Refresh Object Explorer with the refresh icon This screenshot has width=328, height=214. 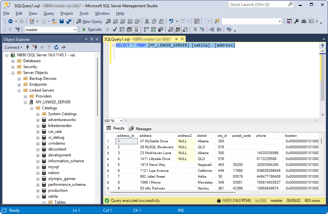tap(56, 47)
